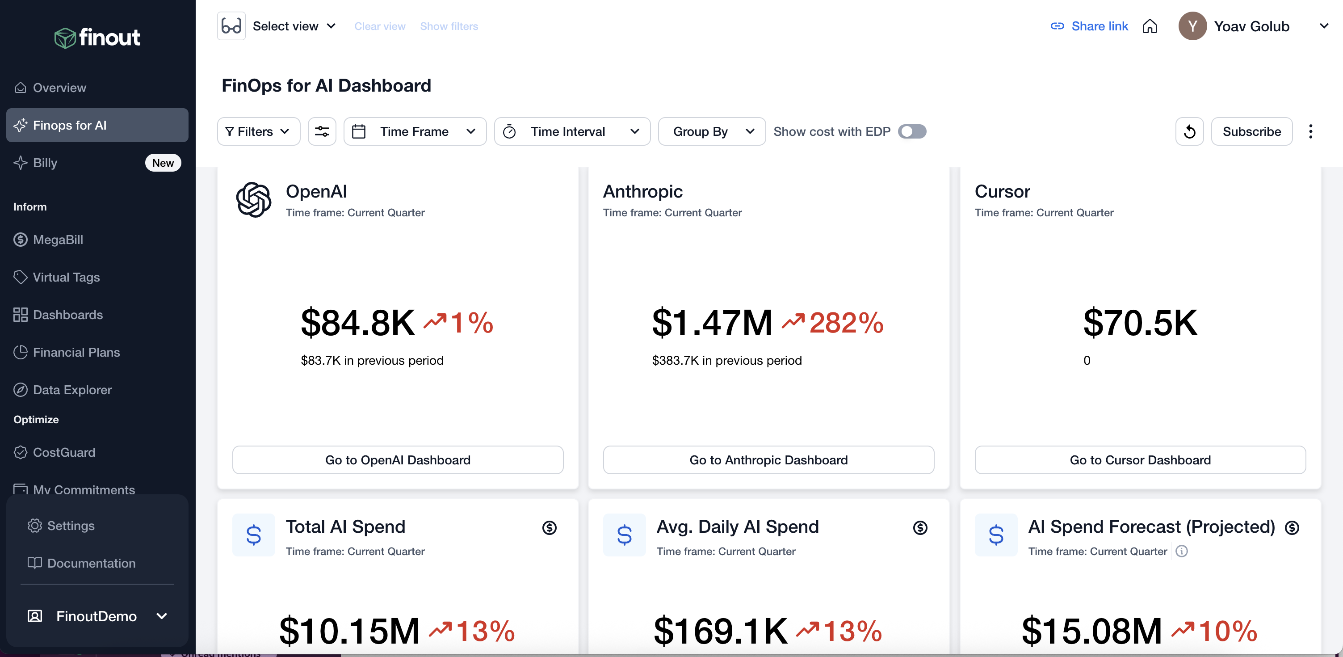
Task: Click the FinoutDemo account icon
Action: point(34,616)
